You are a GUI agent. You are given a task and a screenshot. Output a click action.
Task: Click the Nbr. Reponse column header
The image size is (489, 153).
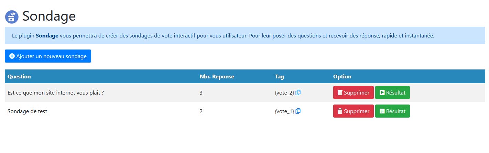217,76
